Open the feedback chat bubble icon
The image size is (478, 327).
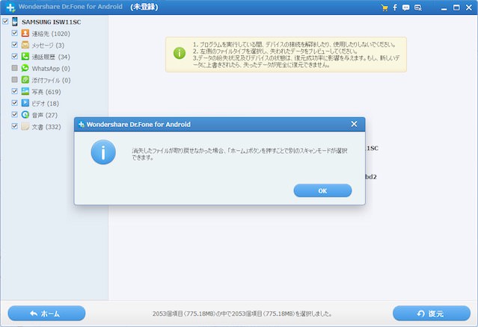pos(405,7)
